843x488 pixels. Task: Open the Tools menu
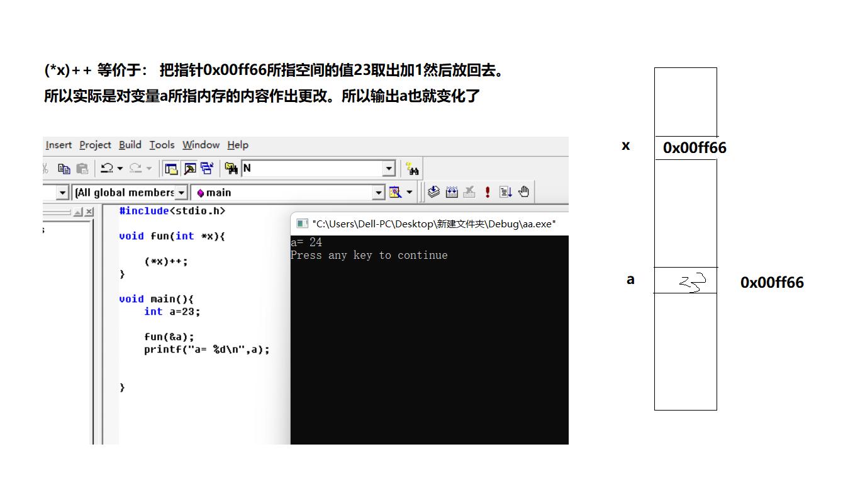click(x=162, y=145)
